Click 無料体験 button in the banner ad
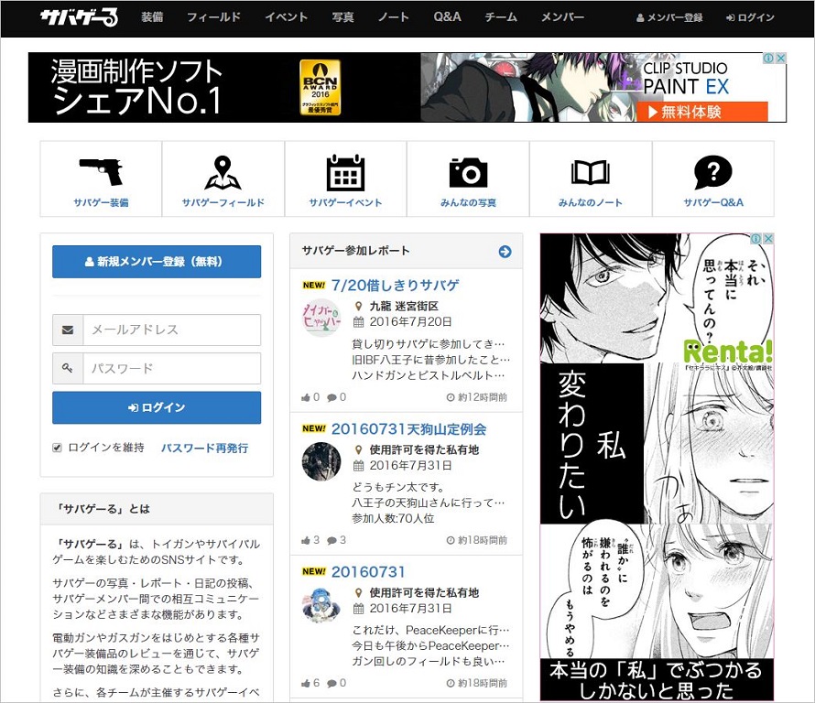 click(702, 112)
